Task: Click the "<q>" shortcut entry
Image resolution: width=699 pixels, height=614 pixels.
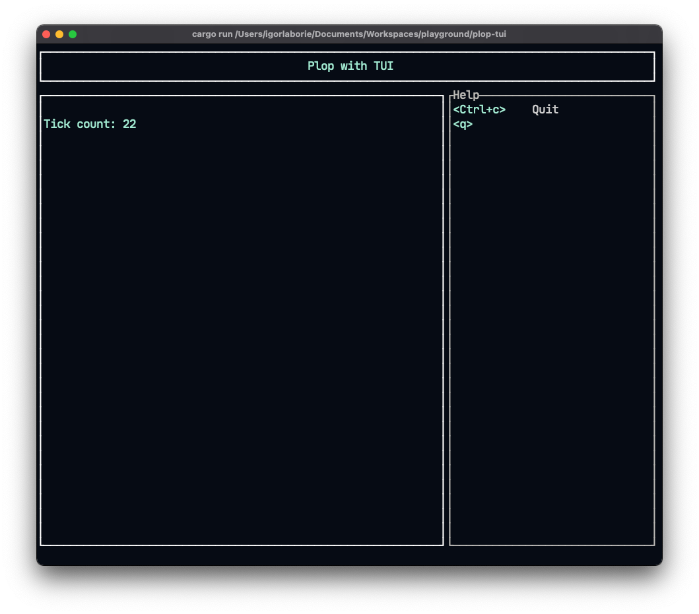Action: 463,124
